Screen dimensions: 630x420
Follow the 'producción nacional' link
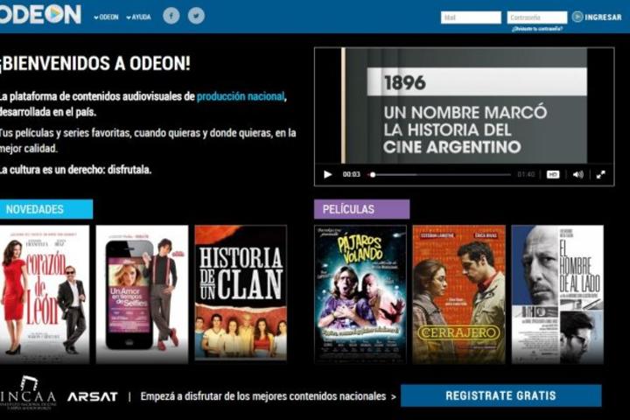tap(241, 96)
